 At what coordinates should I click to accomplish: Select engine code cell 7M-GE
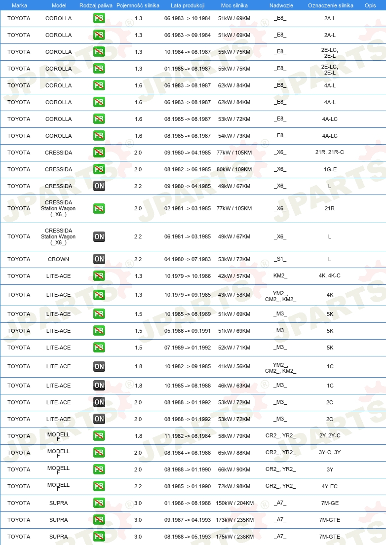click(x=330, y=503)
